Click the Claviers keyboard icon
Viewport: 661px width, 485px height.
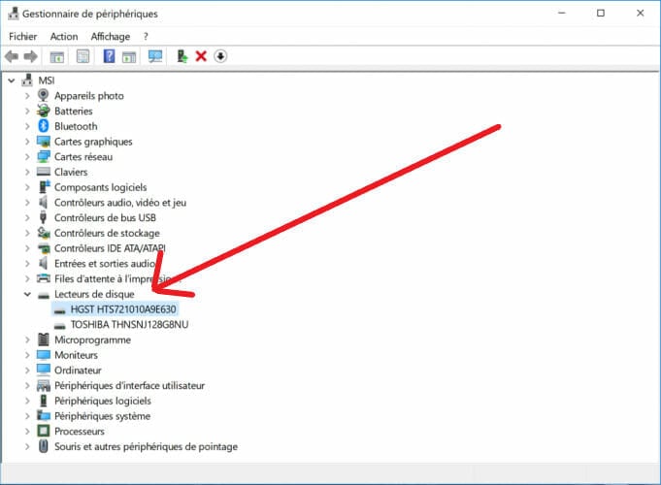pos(44,172)
